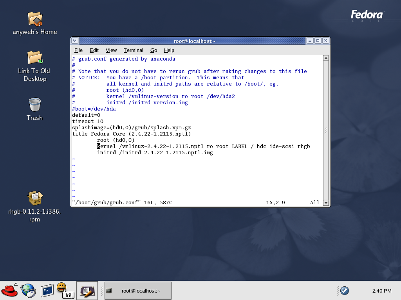The height and width of the screenshot is (300, 401).
Task: Open the File menu
Action: [x=78, y=50]
